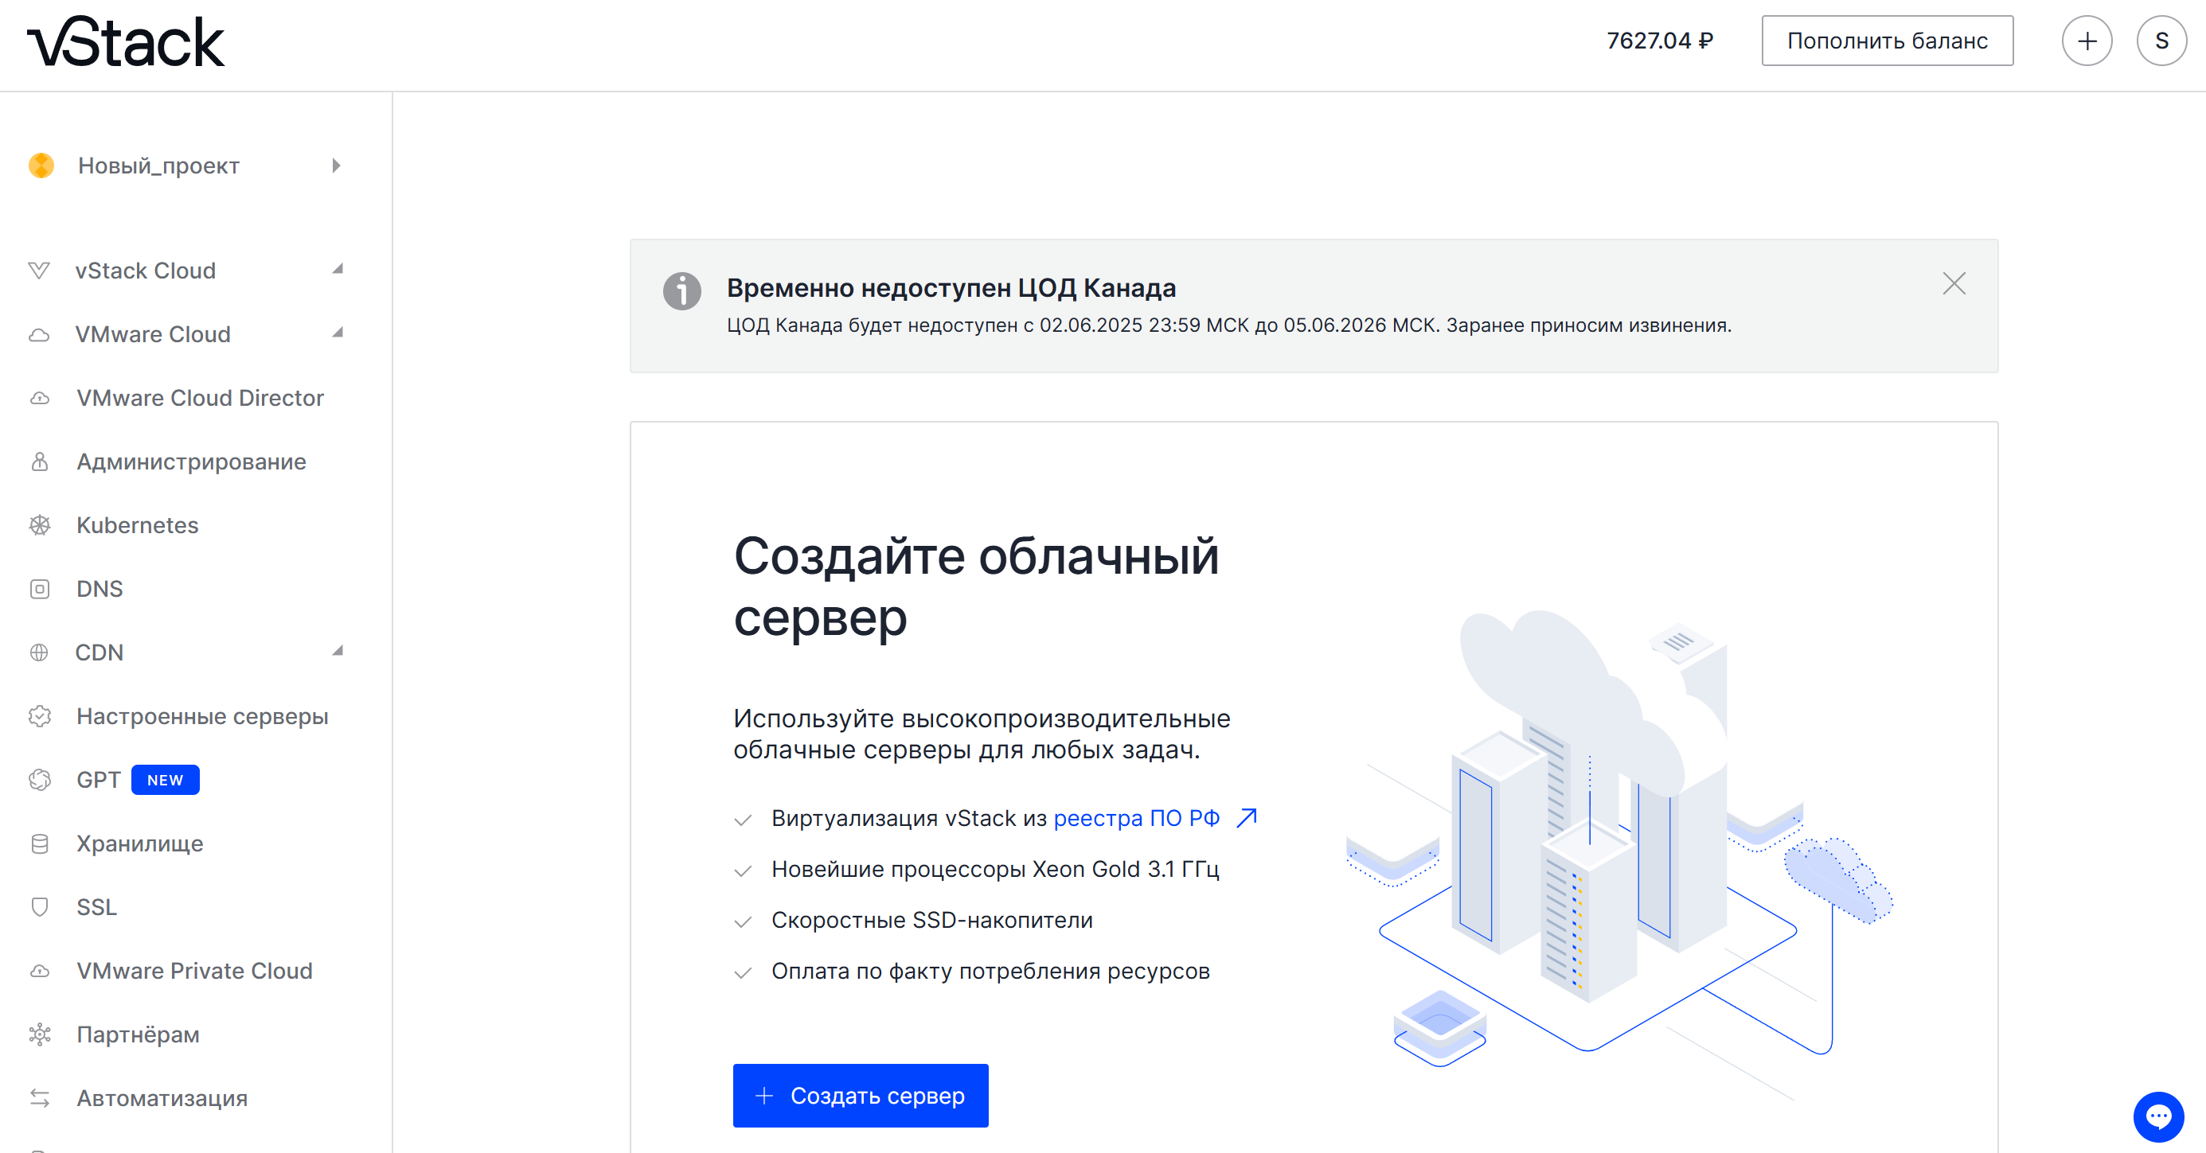
Task: Select the SSL section in sidebar
Action: (96, 906)
